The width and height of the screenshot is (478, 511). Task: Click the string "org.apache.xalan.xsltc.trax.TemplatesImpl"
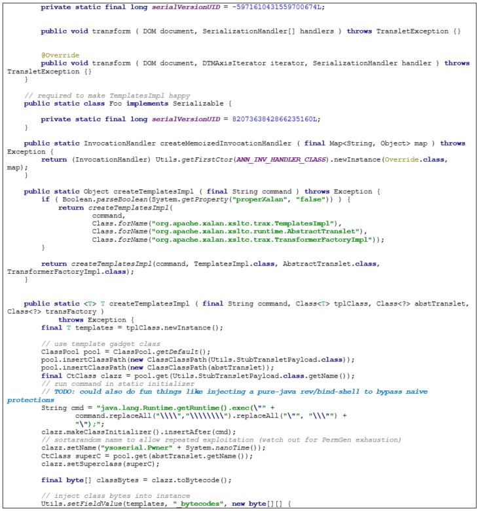tap(243, 223)
